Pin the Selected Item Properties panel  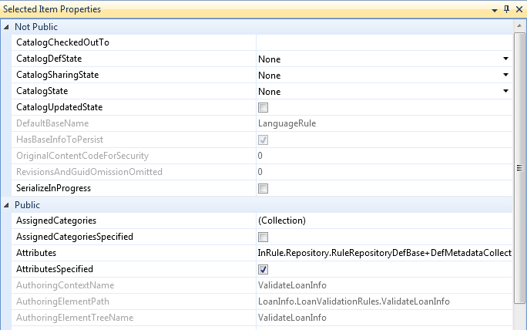coord(506,9)
